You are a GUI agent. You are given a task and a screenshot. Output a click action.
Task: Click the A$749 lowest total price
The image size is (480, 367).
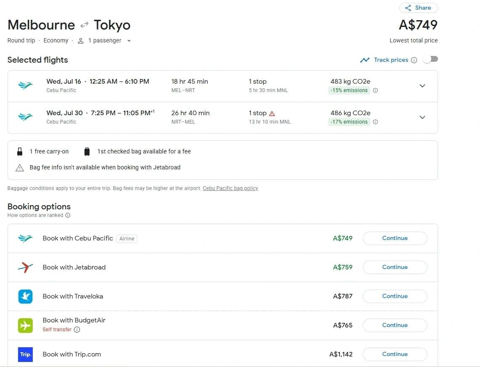coord(418,25)
